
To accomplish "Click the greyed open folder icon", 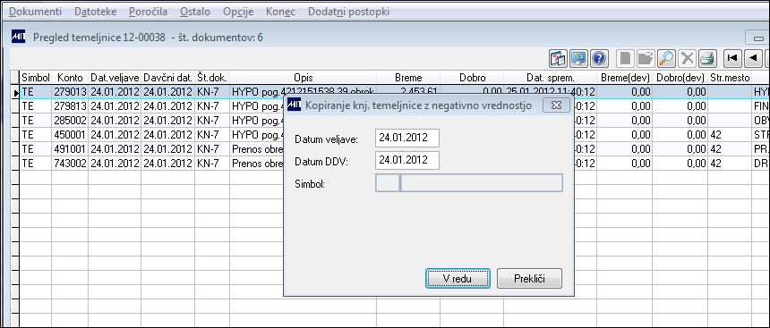I will 646,59.
